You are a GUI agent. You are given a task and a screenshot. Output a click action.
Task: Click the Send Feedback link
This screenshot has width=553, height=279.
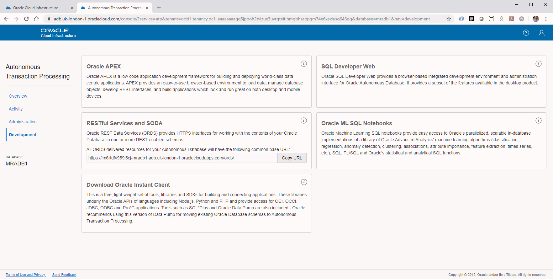click(x=64, y=275)
